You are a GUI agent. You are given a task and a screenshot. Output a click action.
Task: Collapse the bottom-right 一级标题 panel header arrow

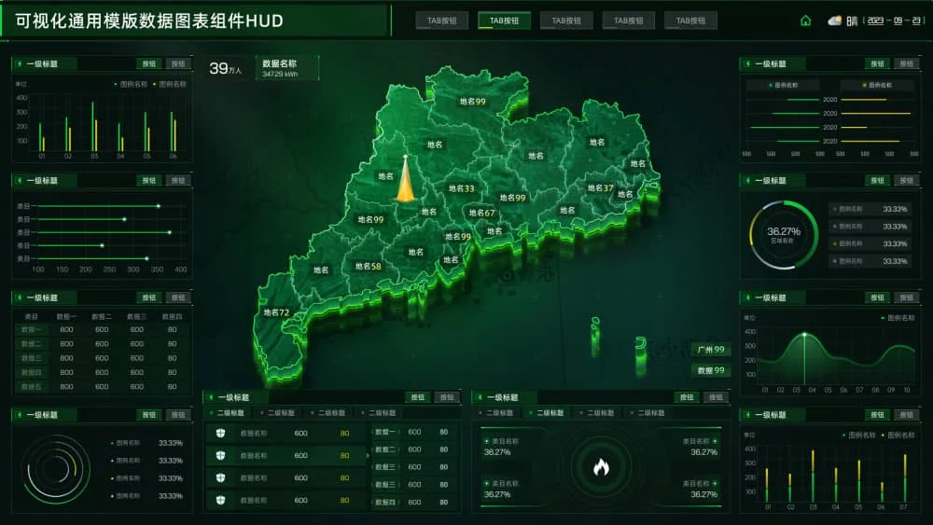(x=747, y=415)
